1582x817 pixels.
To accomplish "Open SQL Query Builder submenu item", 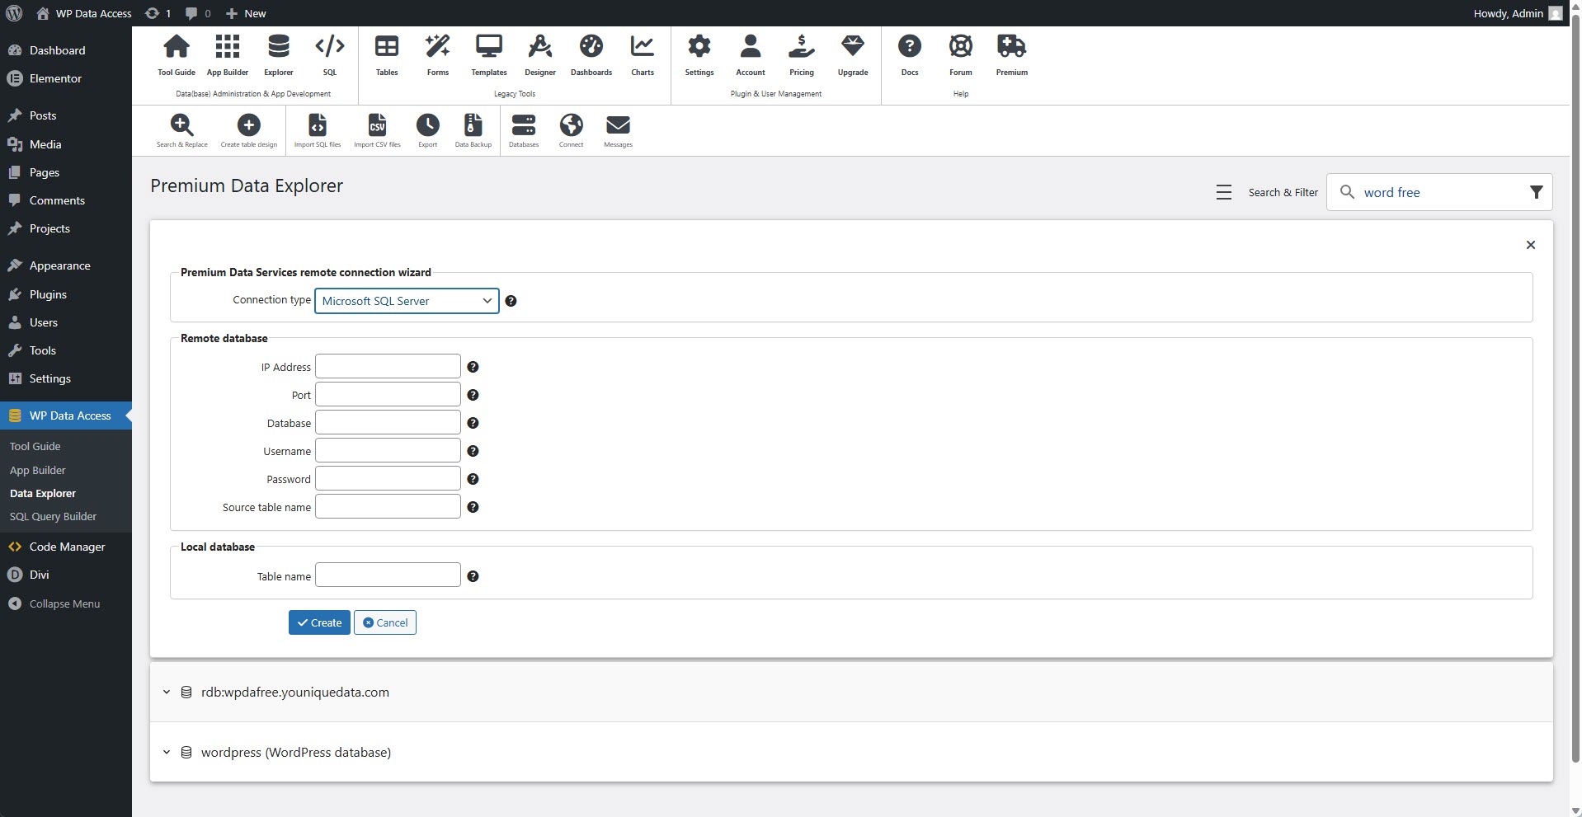I will click(x=53, y=517).
